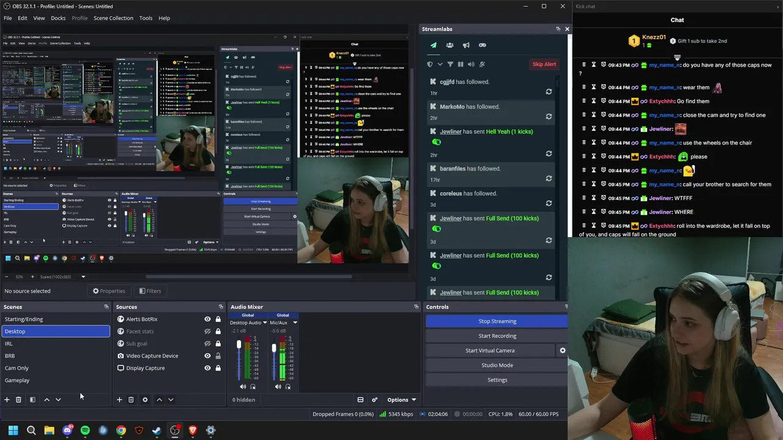Open Spotify from the taskbar
The image size is (783, 440).
click(85, 430)
